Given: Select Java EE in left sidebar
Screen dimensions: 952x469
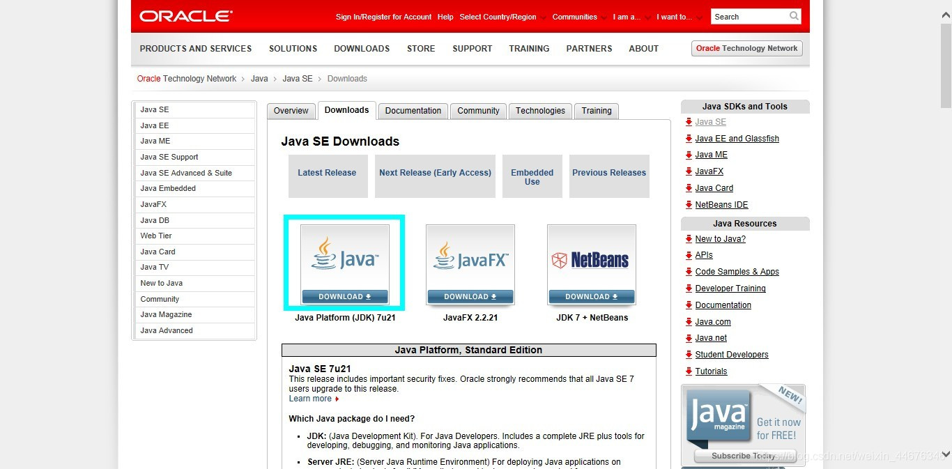Looking at the screenshot, I should point(195,125).
